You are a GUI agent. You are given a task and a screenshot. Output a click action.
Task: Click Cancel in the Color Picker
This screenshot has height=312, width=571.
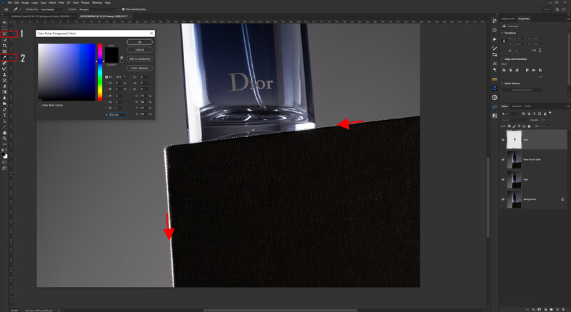[x=139, y=49]
